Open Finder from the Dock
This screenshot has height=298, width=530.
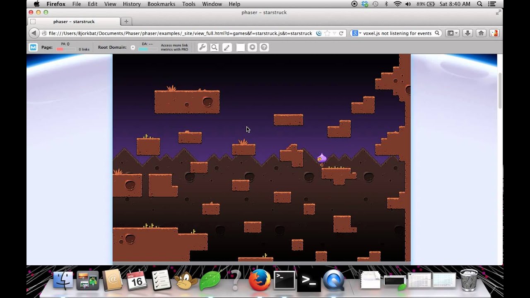[x=63, y=280]
